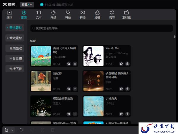Click the auto-save status check icon

click(x=42, y=5)
